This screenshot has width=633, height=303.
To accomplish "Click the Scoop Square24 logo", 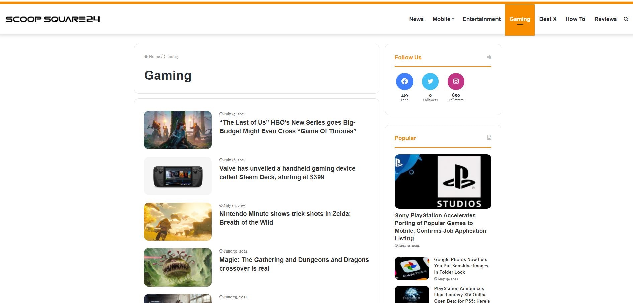I will 53,19.
